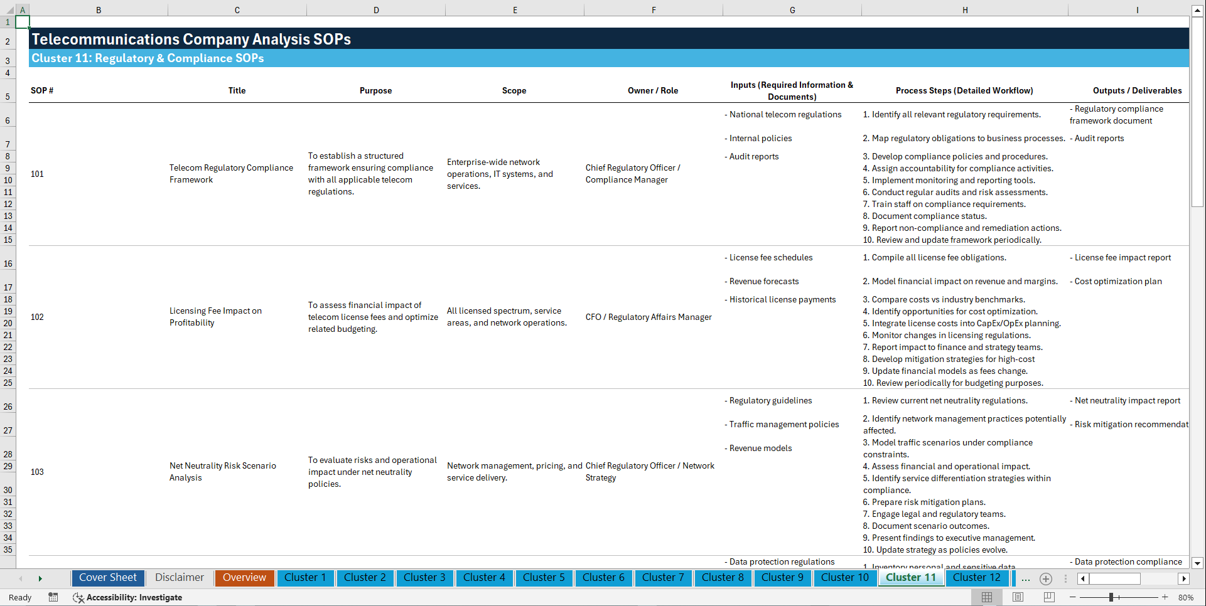
Task: Add a new worksheet with plus icon
Action: [x=1046, y=578]
